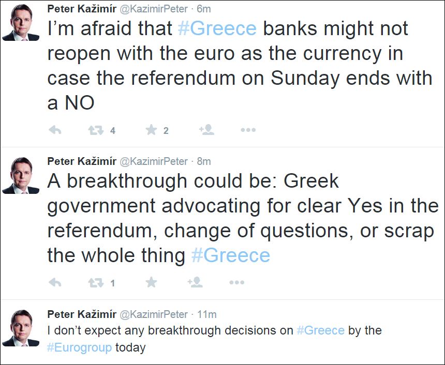Reply to the breakthrough tweet
This screenshot has width=445, height=365.
coord(55,282)
